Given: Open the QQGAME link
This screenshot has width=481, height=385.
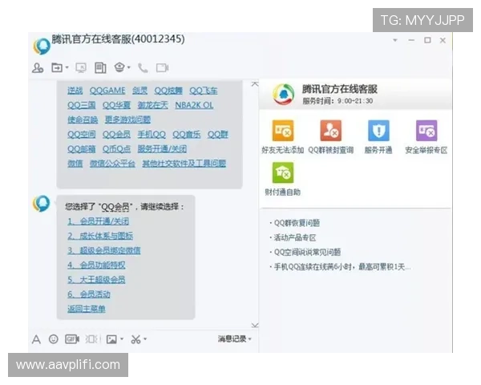Looking at the screenshot, I should click(107, 91).
